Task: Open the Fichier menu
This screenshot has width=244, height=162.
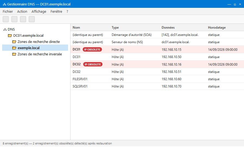Action: 8,11
